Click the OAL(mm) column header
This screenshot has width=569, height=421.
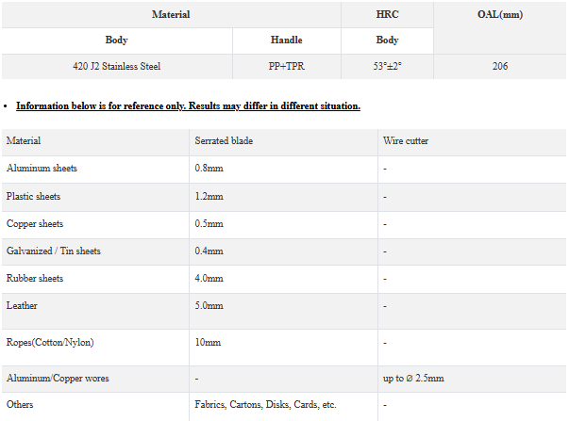point(500,14)
